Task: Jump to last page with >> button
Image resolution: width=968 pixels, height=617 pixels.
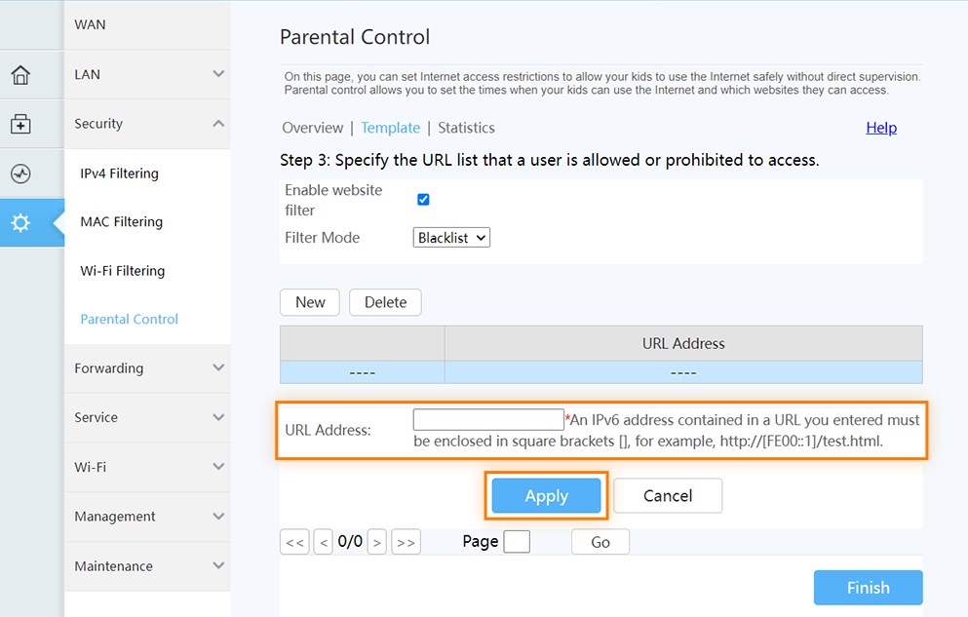Action: pos(406,542)
